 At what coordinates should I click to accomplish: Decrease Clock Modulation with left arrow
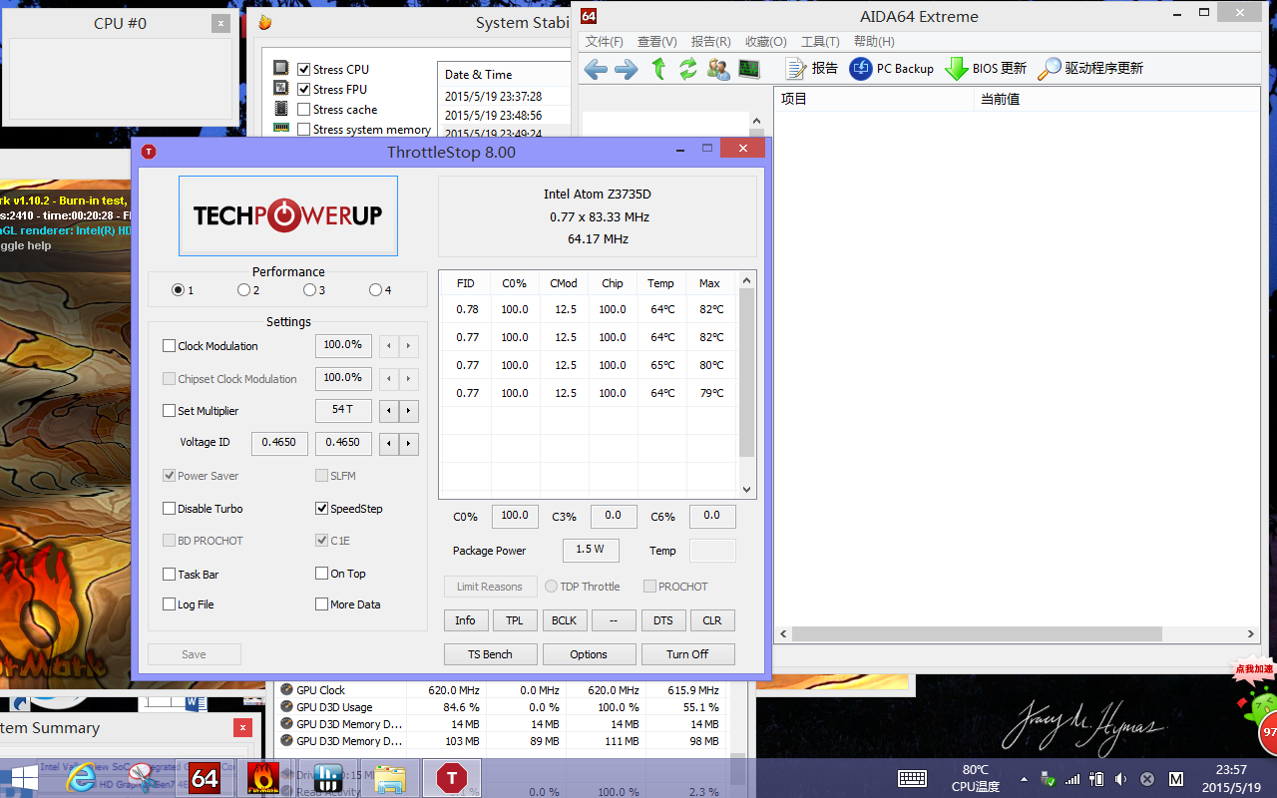click(389, 346)
